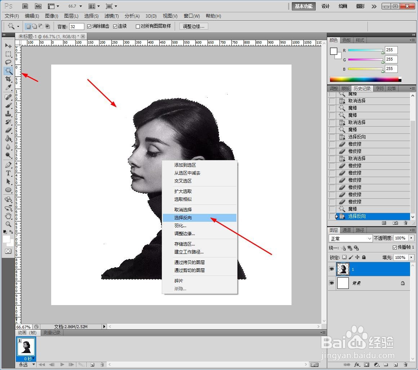Viewport: 418px width, 370px height.
Task: Switch to 设计 workspace
Action: coord(325,6)
